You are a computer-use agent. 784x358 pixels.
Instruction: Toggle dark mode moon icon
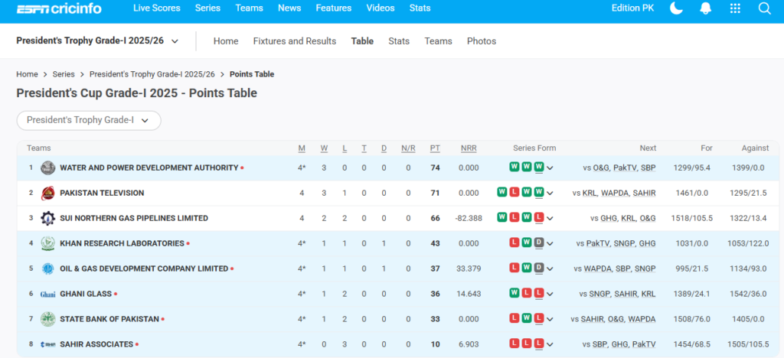click(676, 8)
